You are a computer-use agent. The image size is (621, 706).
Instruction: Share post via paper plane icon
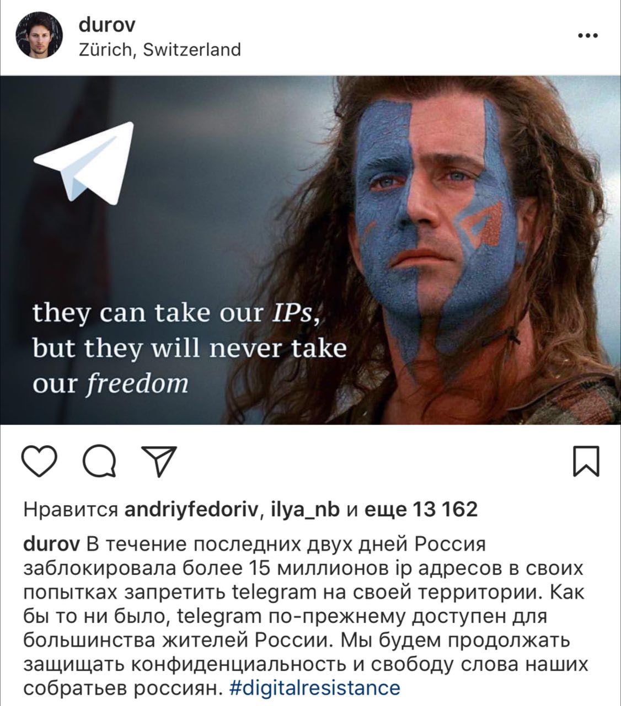[x=159, y=461]
